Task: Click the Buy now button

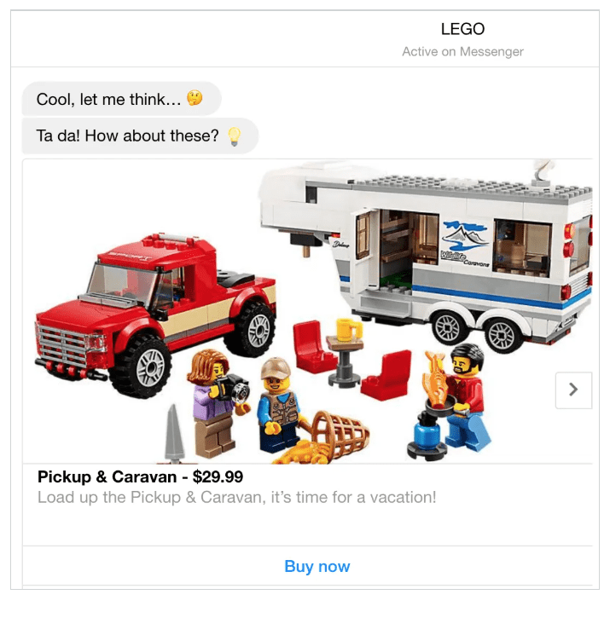Action: click(317, 566)
